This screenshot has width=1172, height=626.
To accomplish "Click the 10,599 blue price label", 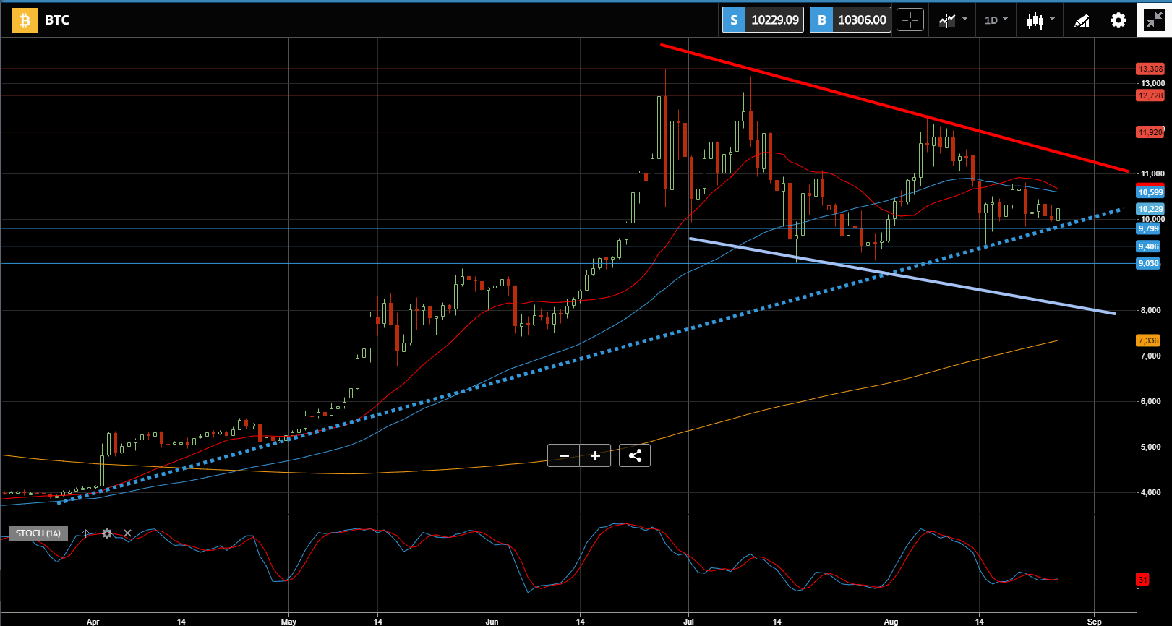I will [1150, 192].
